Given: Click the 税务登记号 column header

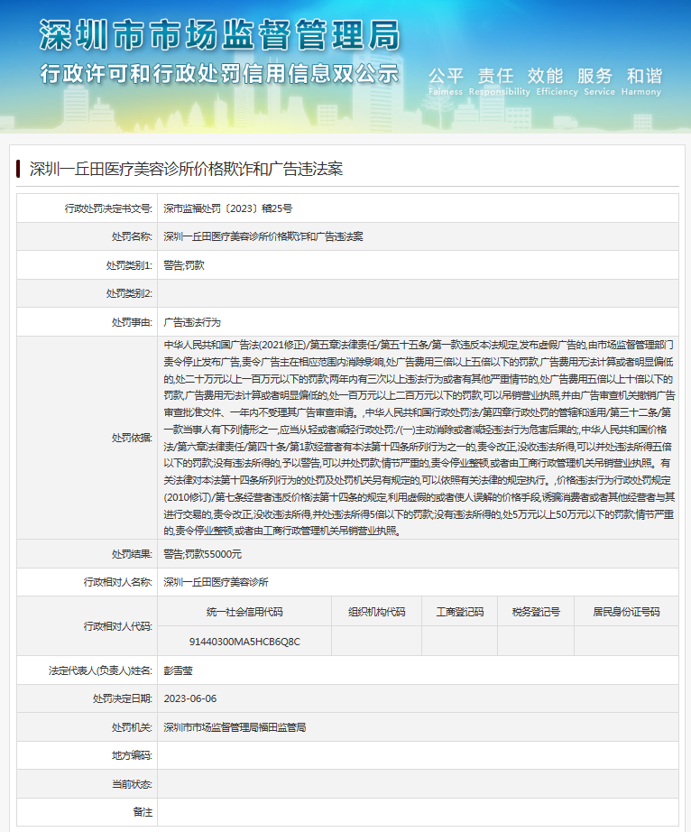Looking at the screenshot, I should (x=536, y=612).
